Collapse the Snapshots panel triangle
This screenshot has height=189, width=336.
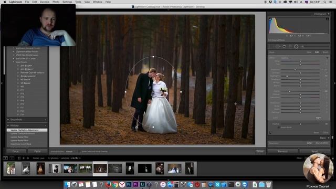point(8,120)
